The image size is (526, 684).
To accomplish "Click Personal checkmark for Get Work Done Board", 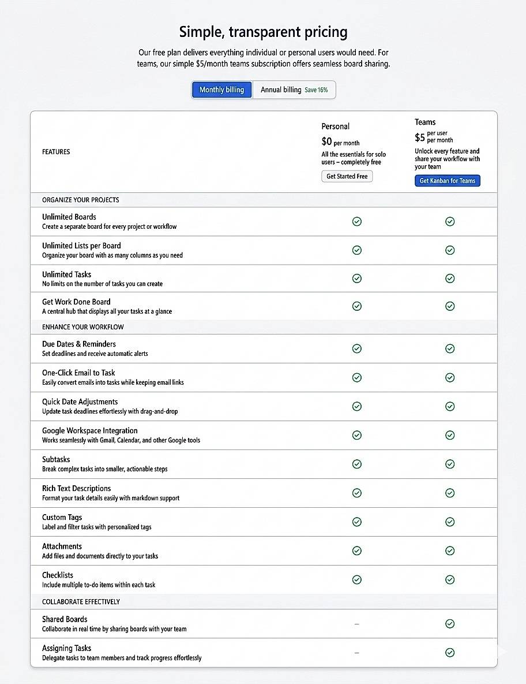I will click(356, 306).
